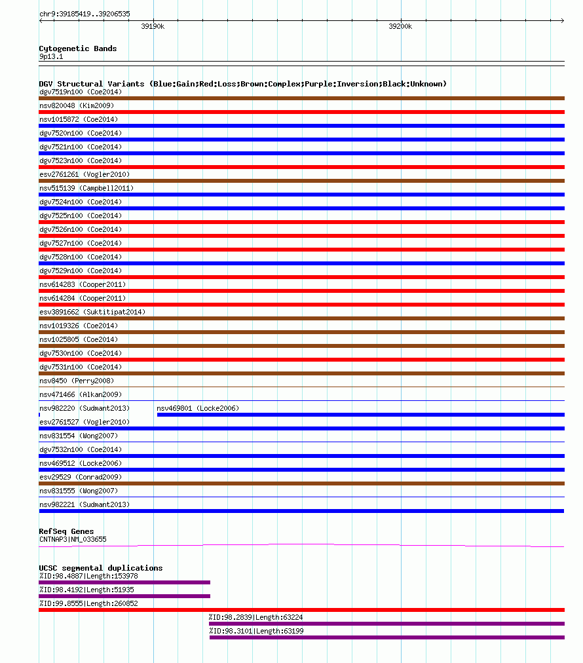
Task: Click the chr9:39185419..39206535 coordinate text
Action: click(85, 14)
